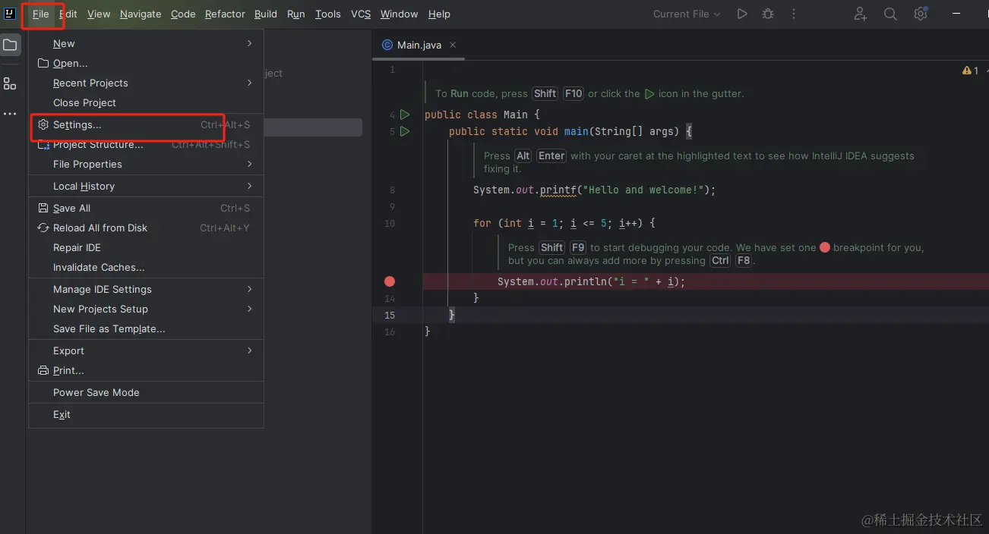Click the "Hello and welcome!" string literal
Viewport: 989px width, 534px height.
click(x=645, y=190)
